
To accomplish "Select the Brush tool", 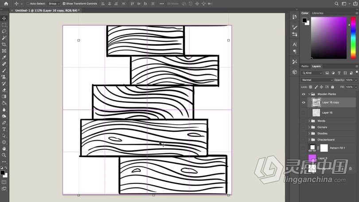I will [4, 71].
